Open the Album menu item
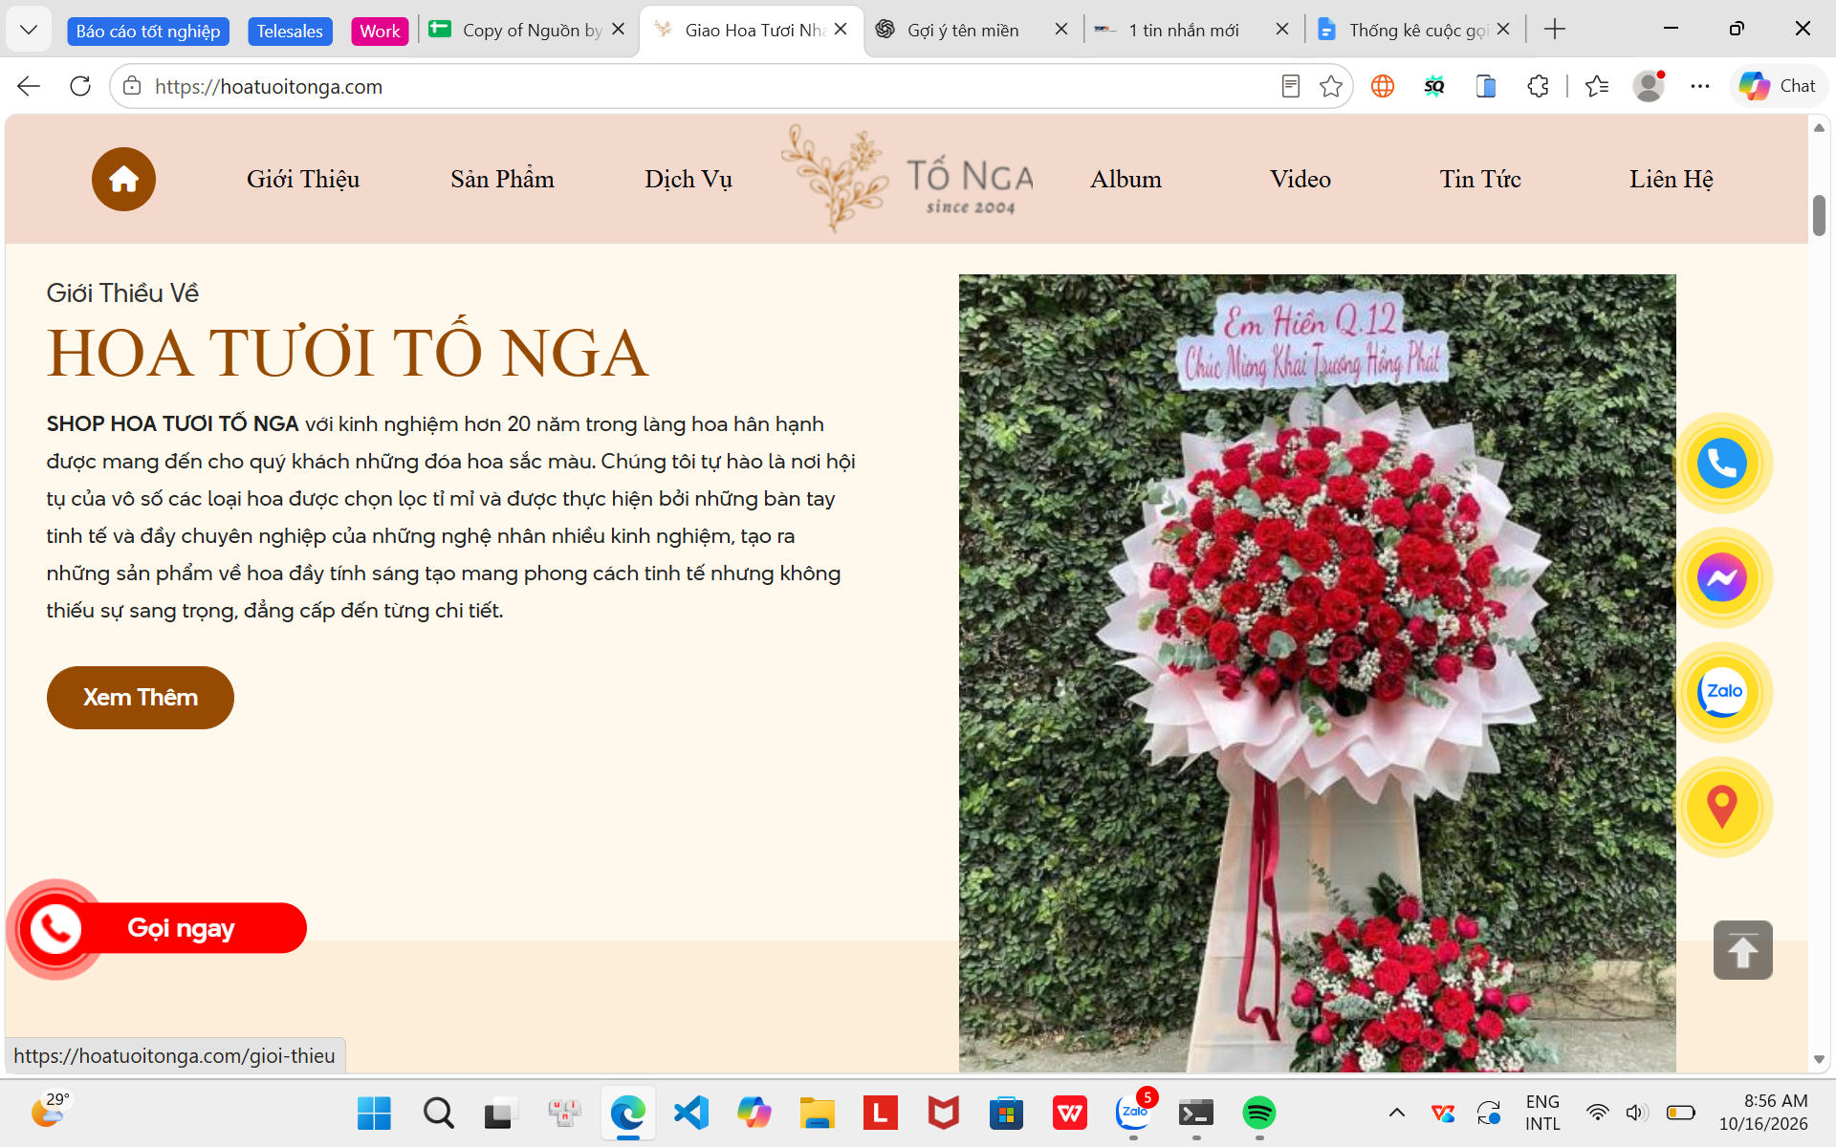This screenshot has height=1147, width=1836. (x=1126, y=179)
